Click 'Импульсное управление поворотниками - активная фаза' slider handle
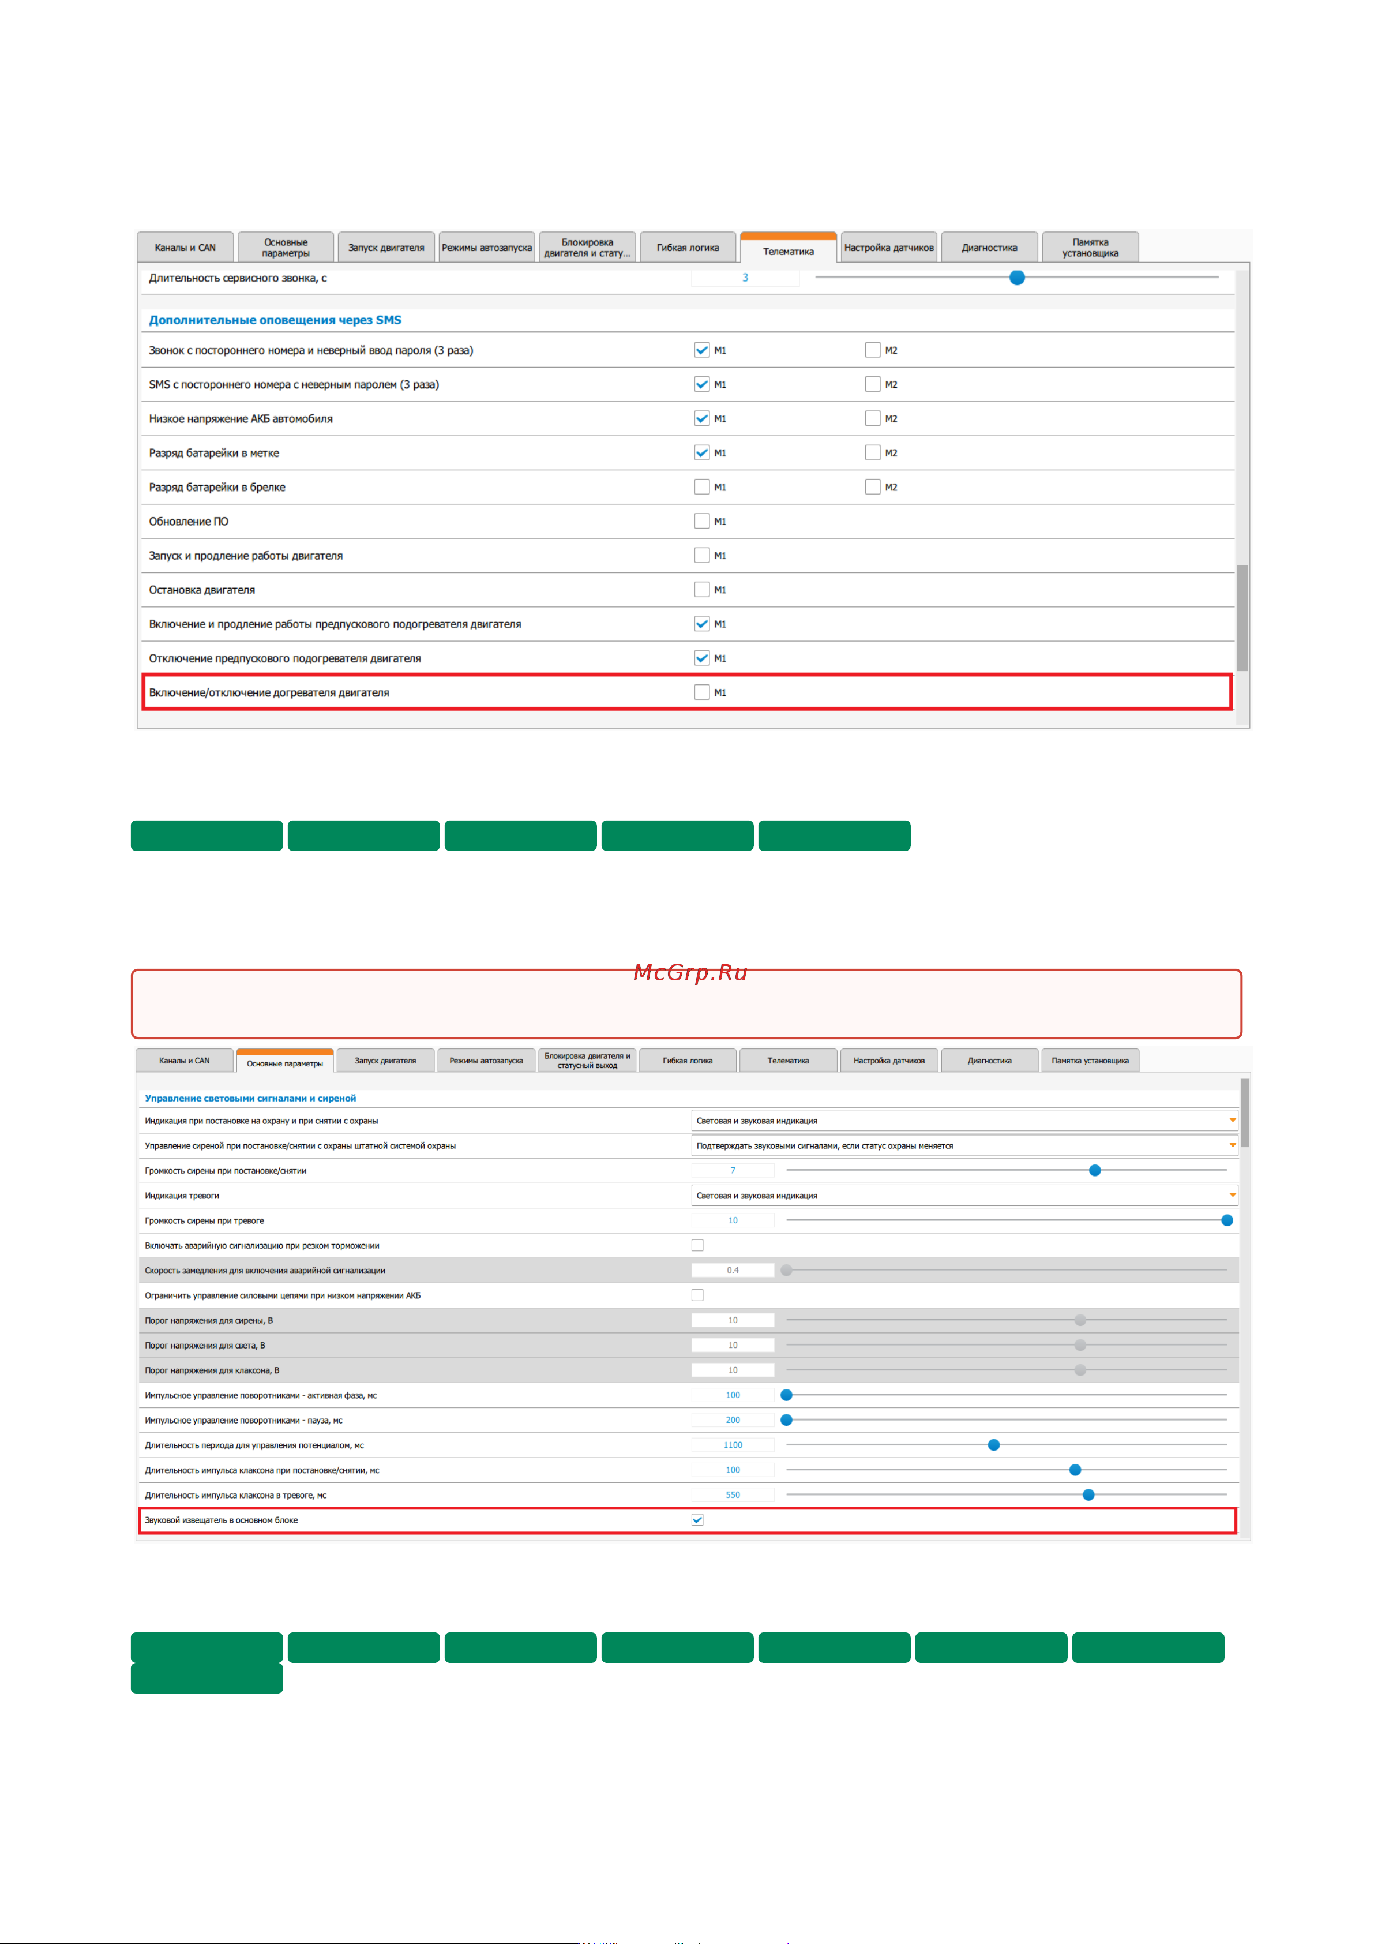 coord(786,1395)
